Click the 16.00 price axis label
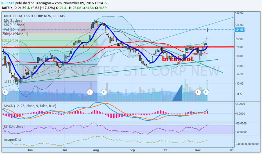Image resolution: width=262 pixels, height=154 pixels. (x=240, y=66)
